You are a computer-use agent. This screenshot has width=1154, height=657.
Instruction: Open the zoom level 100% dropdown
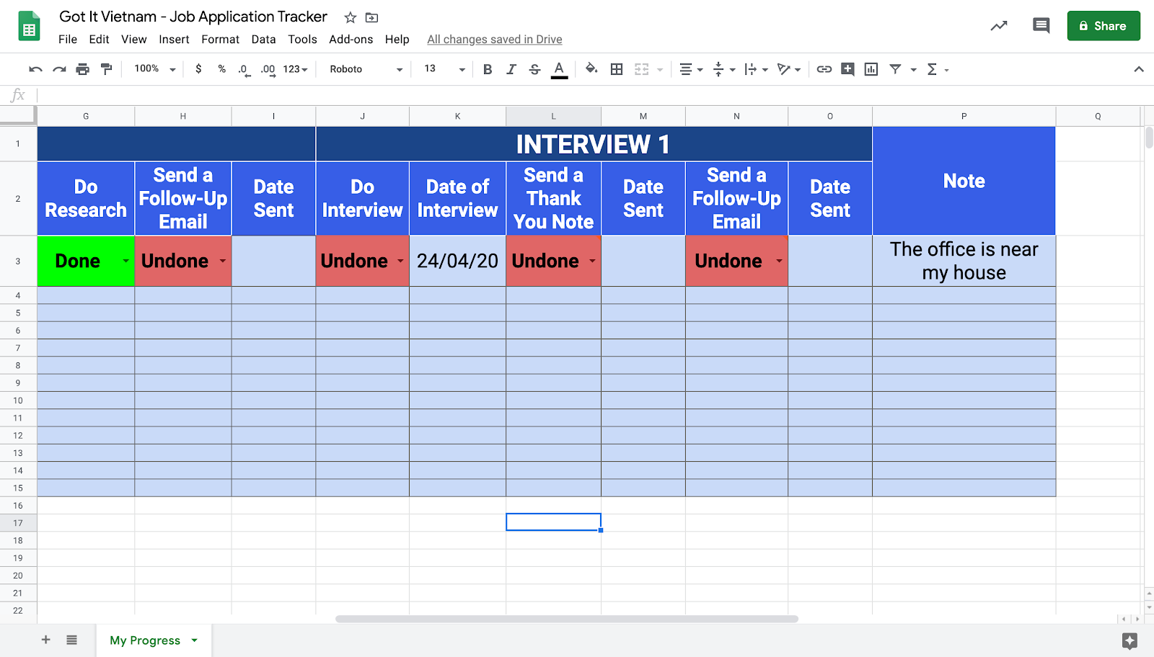click(154, 69)
